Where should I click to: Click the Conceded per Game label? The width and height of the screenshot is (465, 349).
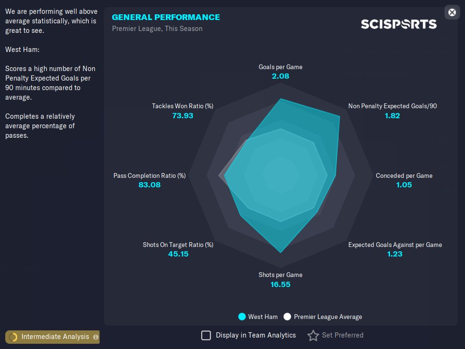[x=404, y=175]
